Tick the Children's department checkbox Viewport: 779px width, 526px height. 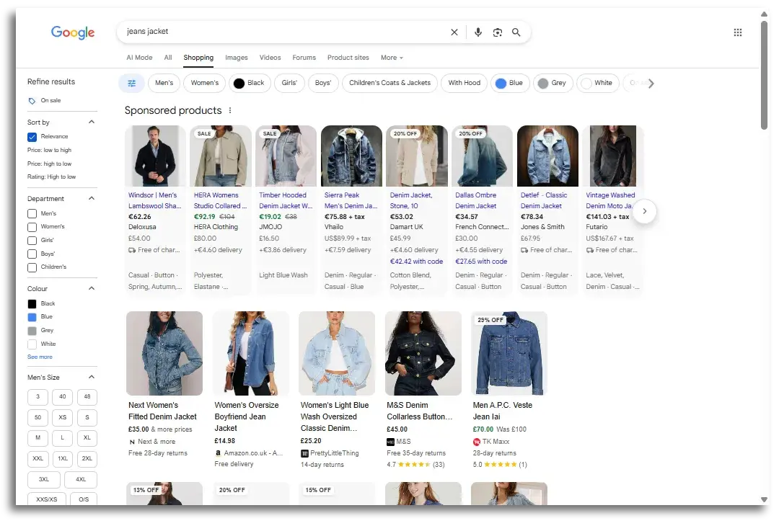tap(32, 267)
